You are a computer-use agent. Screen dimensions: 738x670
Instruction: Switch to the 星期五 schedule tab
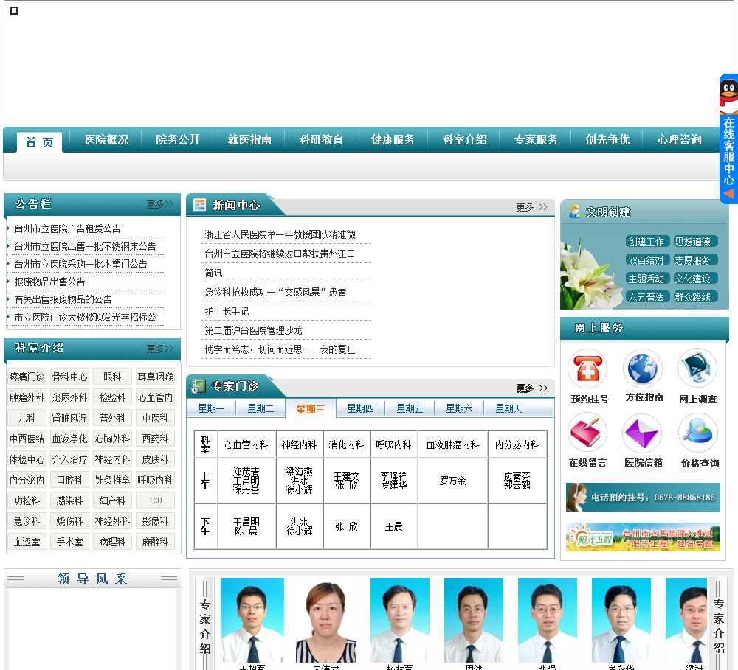(410, 408)
